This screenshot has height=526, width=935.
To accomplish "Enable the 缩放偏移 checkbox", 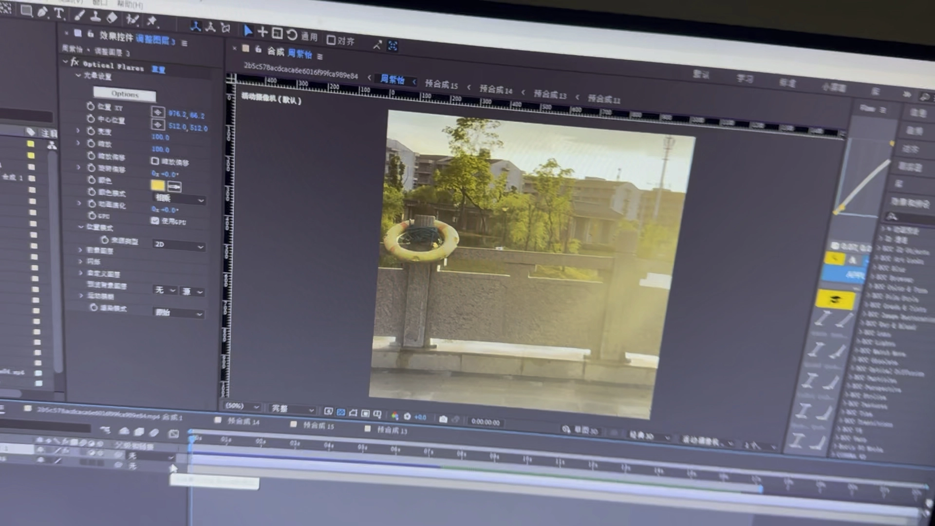I will pos(155,161).
